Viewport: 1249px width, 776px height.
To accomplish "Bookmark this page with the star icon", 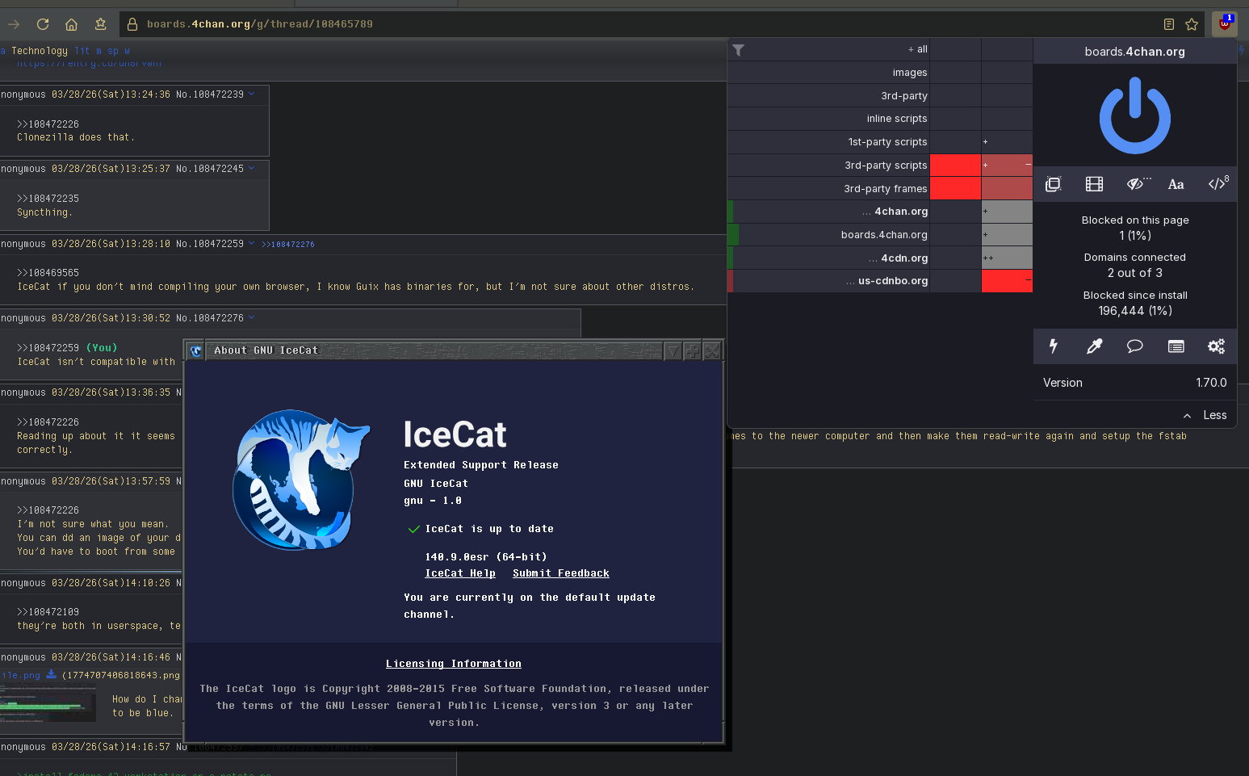I will (1191, 24).
